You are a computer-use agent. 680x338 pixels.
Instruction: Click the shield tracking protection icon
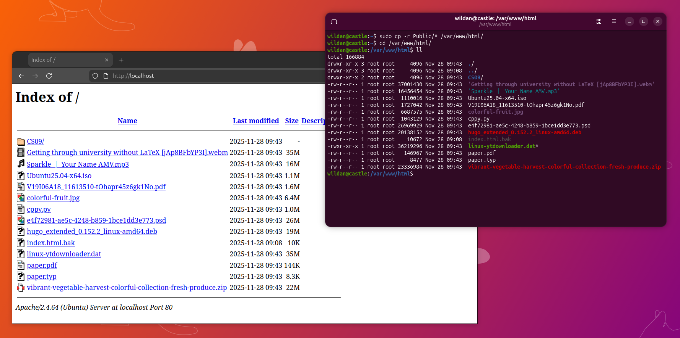pos(95,76)
